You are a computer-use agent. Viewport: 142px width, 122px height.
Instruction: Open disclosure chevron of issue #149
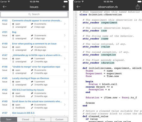pos(65,47)
